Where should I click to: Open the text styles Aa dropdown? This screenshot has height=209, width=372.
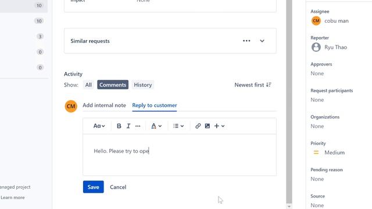pyautogui.click(x=99, y=126)
